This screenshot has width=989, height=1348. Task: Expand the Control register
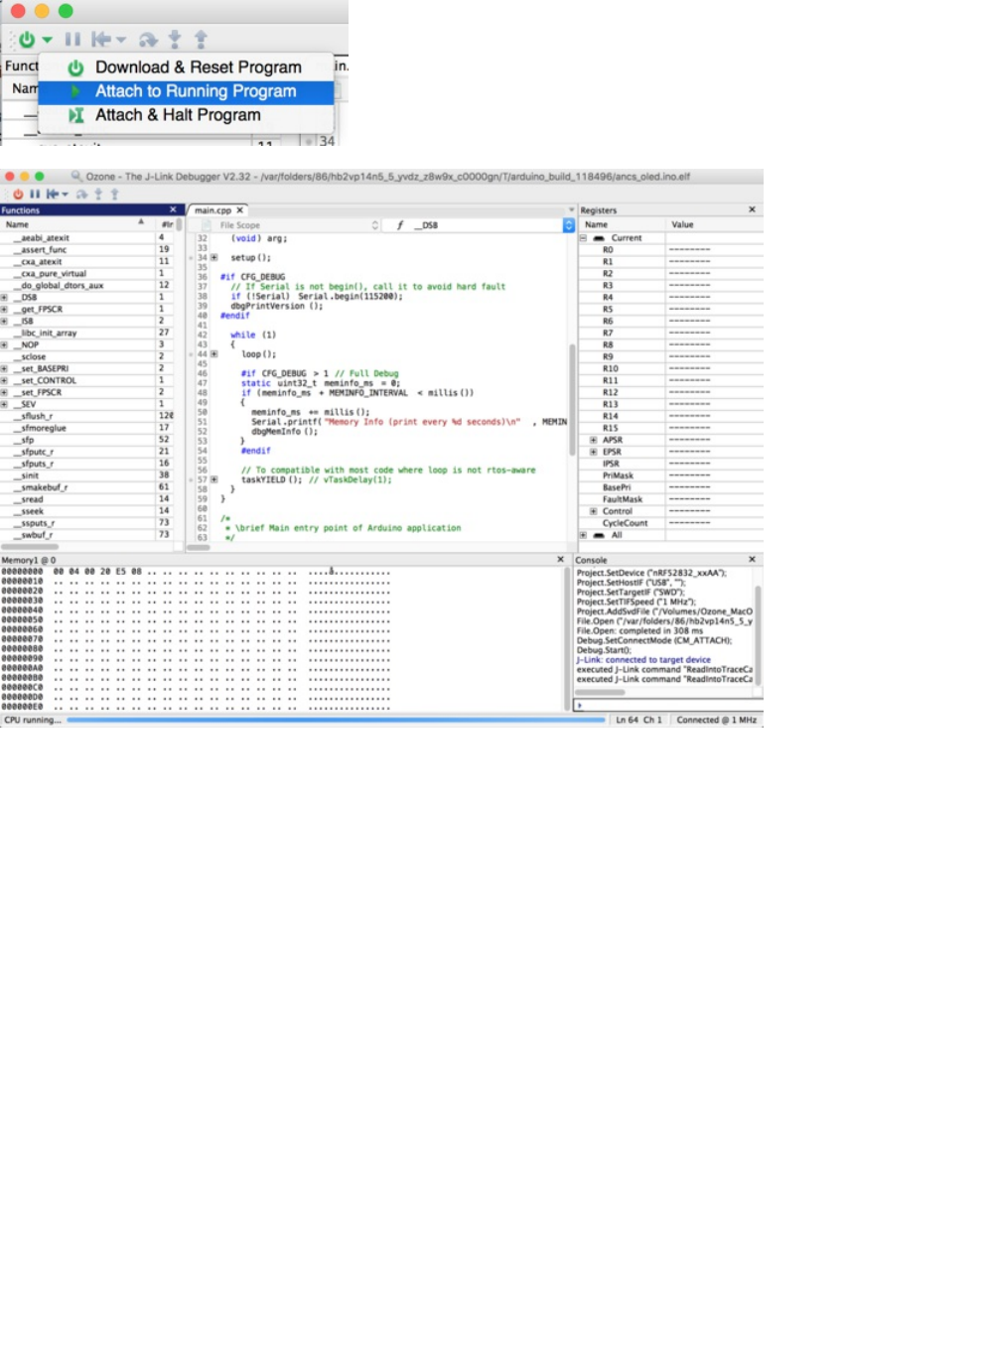pos(594,512)
